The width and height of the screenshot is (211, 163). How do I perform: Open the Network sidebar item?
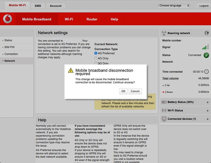click(x=17, y=61)
